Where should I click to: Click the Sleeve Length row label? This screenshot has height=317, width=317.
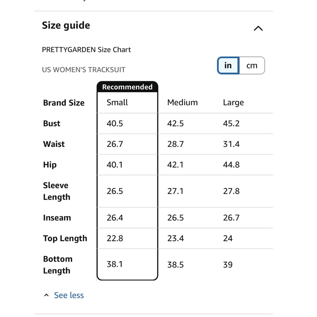tap(57, 191)
